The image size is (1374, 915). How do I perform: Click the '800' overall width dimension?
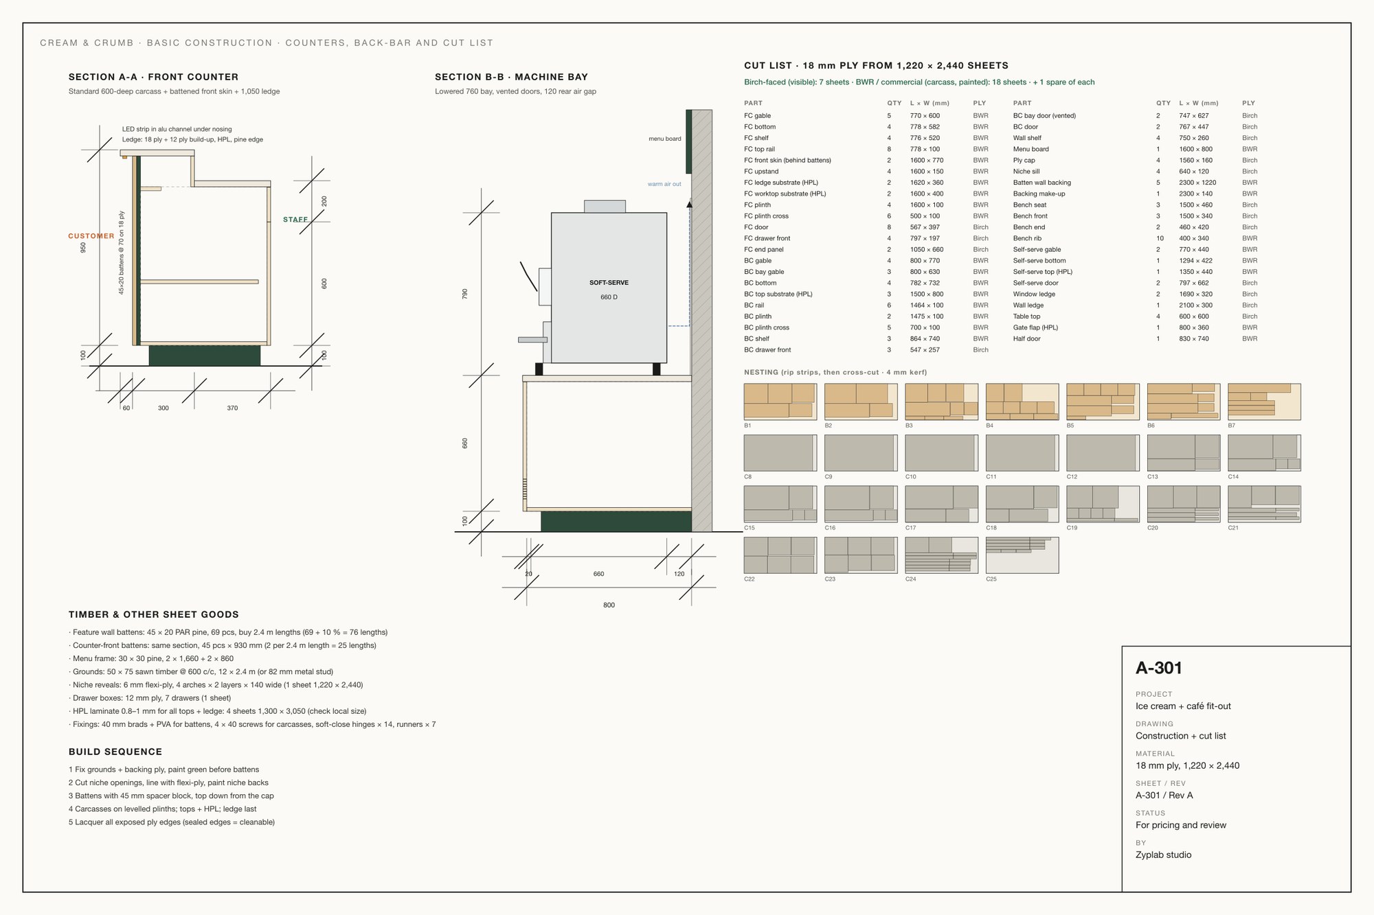(609, 605)
